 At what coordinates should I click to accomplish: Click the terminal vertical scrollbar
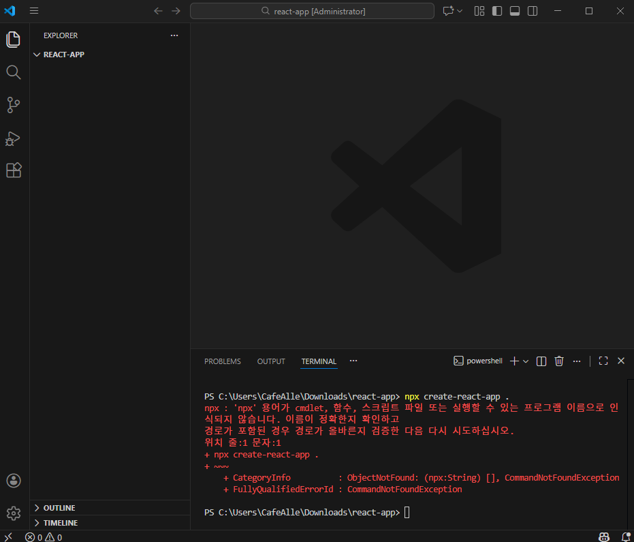pyautogui.click(x=631, y=454)
